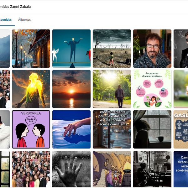The width and height of the screenshot is (188, 188).
Task: Open the 'Las personas altamente sensibles' infographic
Action: [x=152, y=89]
